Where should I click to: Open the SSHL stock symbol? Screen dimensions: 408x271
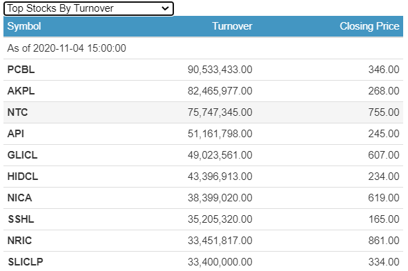21,219
